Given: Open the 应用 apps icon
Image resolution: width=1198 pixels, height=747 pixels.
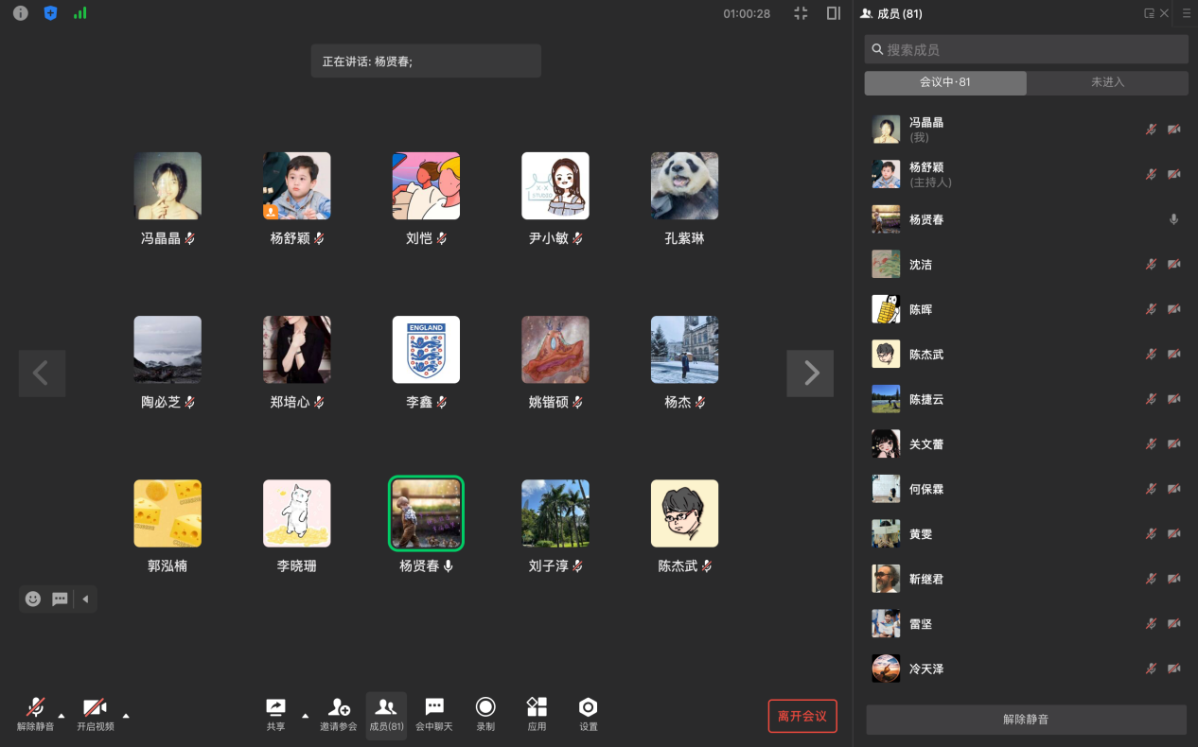Looking at the screenshot, I should click(x=537, y=708).
